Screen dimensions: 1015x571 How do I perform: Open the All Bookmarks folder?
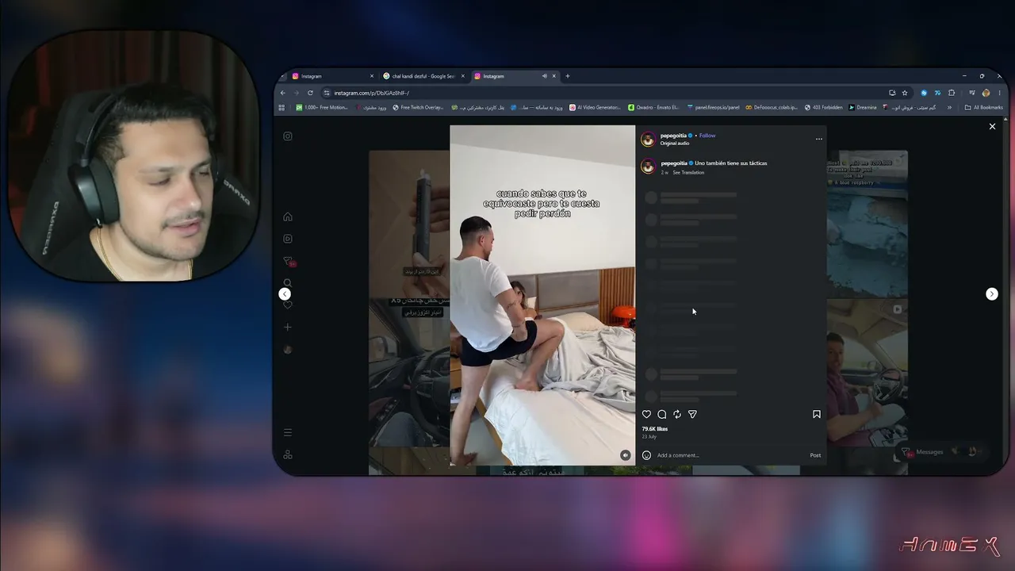984,107
